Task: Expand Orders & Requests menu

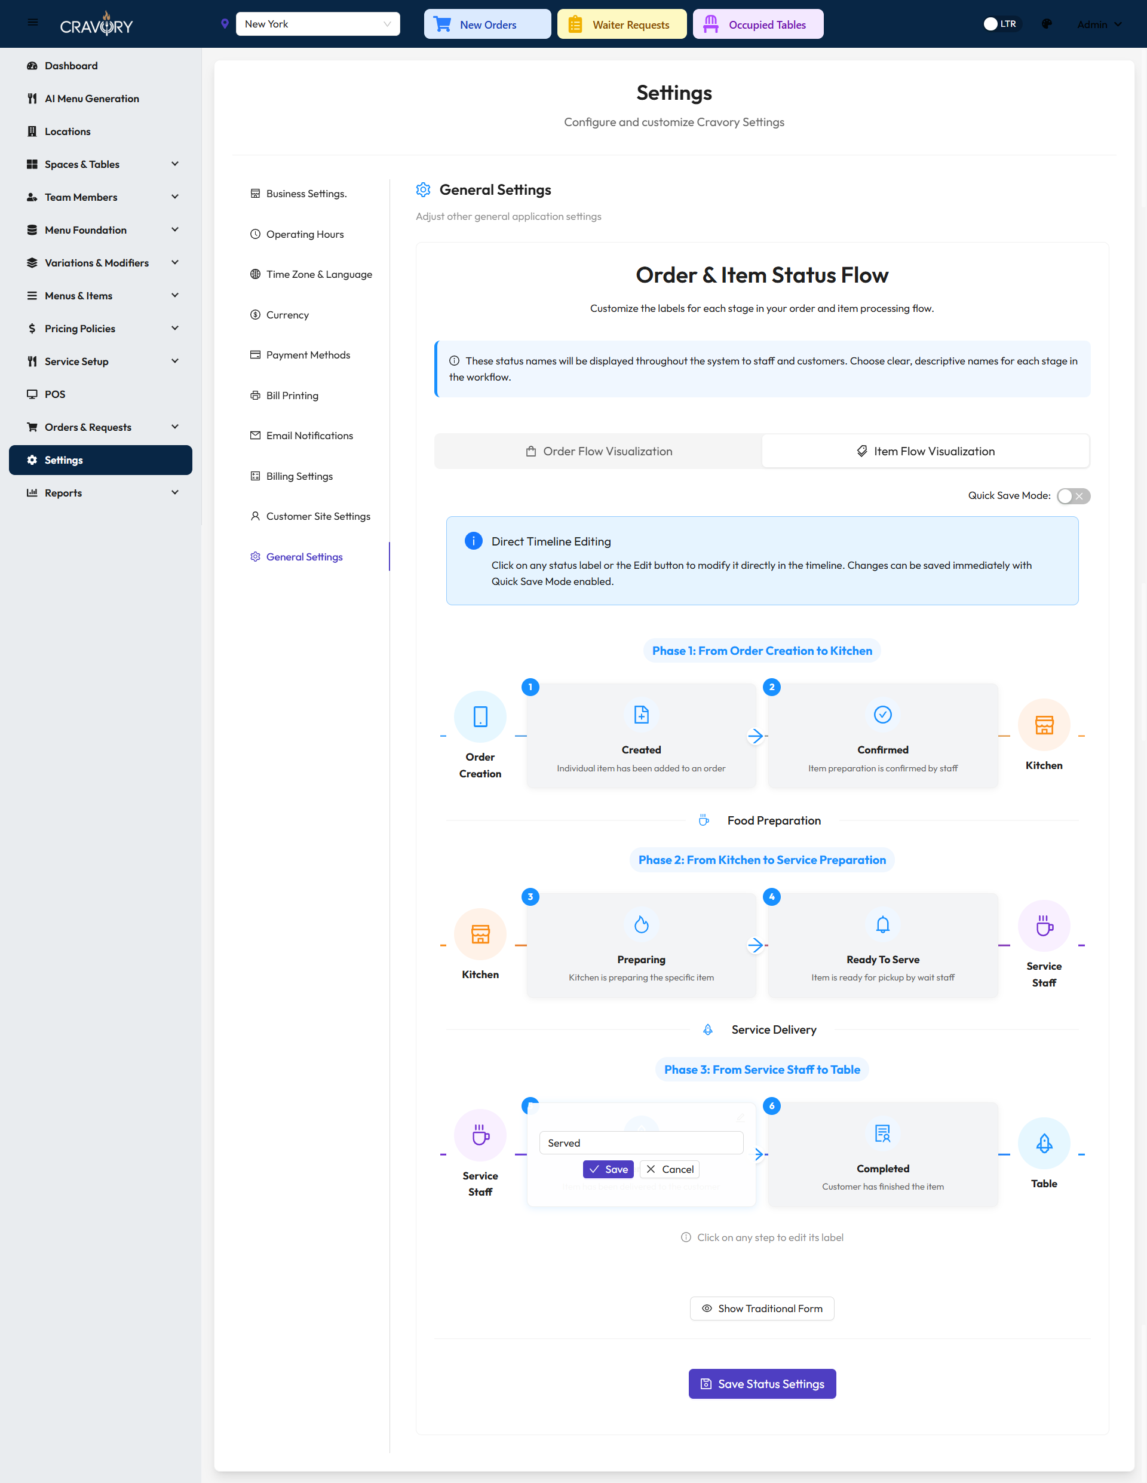Action: 100,427
